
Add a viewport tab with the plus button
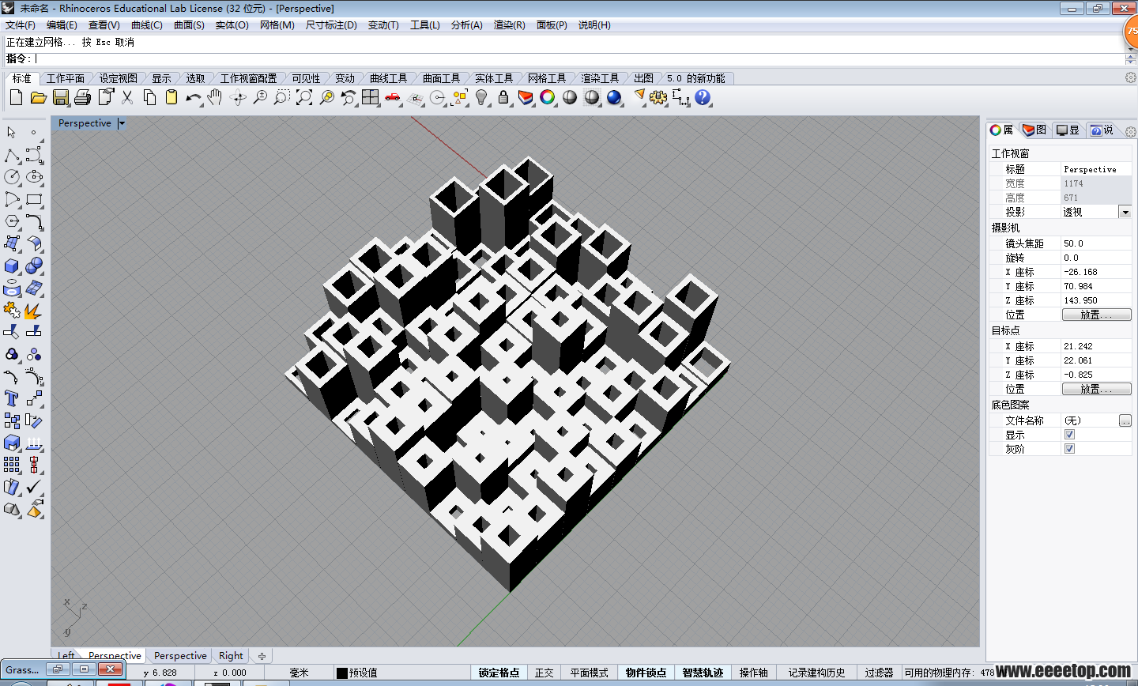pyautogui.click(x=262, y=656)
